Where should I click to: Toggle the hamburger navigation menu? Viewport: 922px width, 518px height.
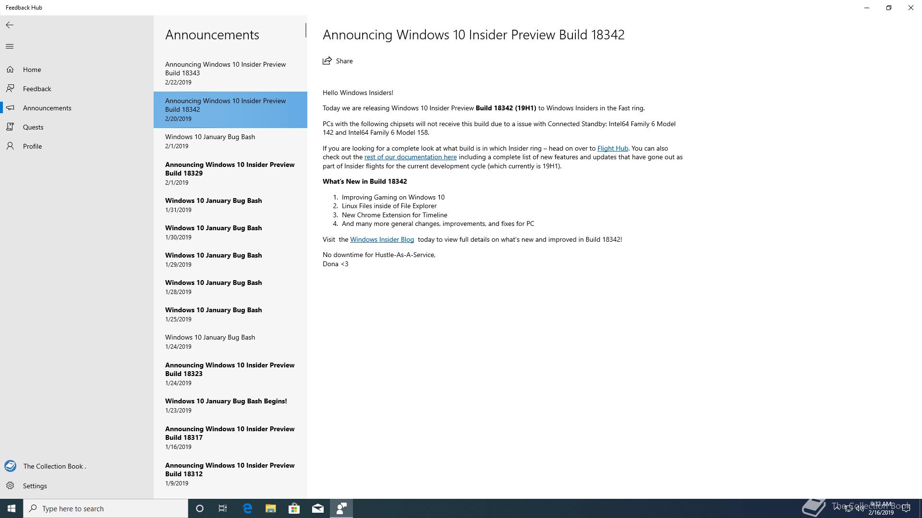tap(10, 46)
